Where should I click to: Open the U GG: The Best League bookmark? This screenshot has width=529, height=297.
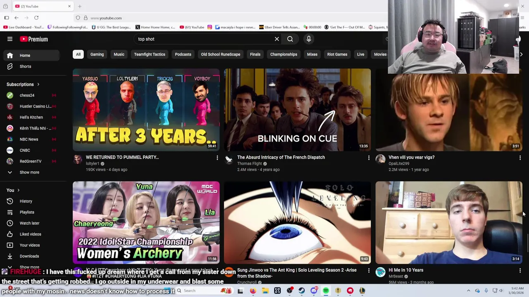coord(111,27)
